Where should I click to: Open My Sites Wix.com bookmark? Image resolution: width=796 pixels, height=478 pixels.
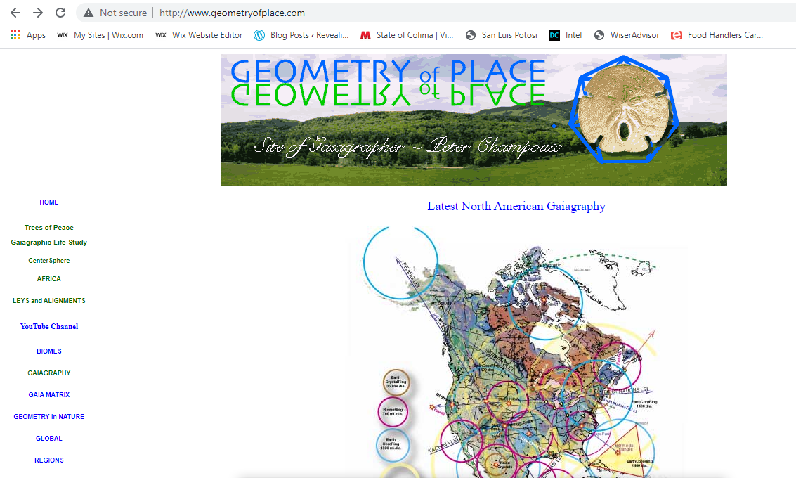(x=100, y=35)
